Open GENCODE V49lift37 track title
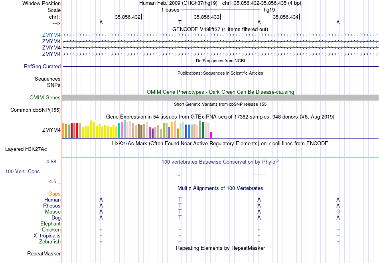This screenshot has width=379, height=263. [220, 30]
